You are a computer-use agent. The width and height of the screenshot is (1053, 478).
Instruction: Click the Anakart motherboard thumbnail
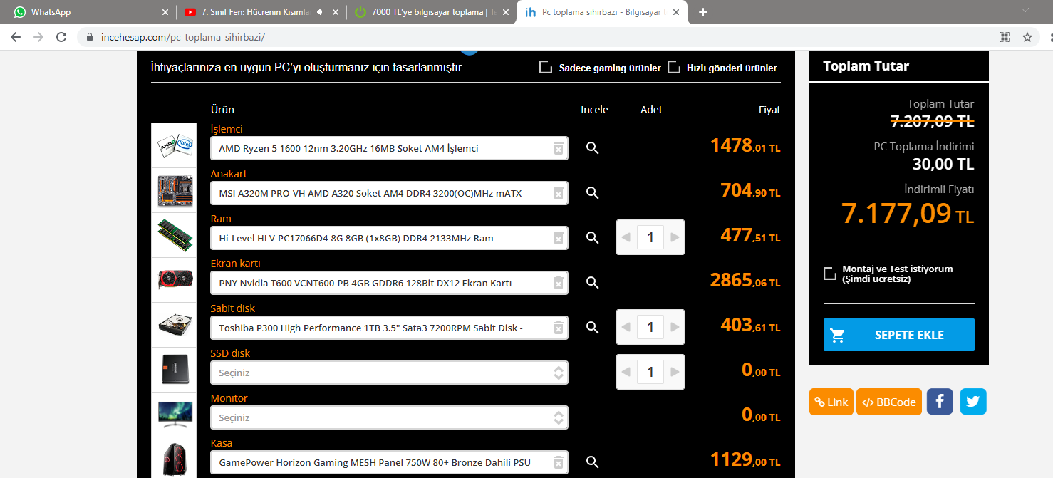pyautogui.click(x=174, y=190)
